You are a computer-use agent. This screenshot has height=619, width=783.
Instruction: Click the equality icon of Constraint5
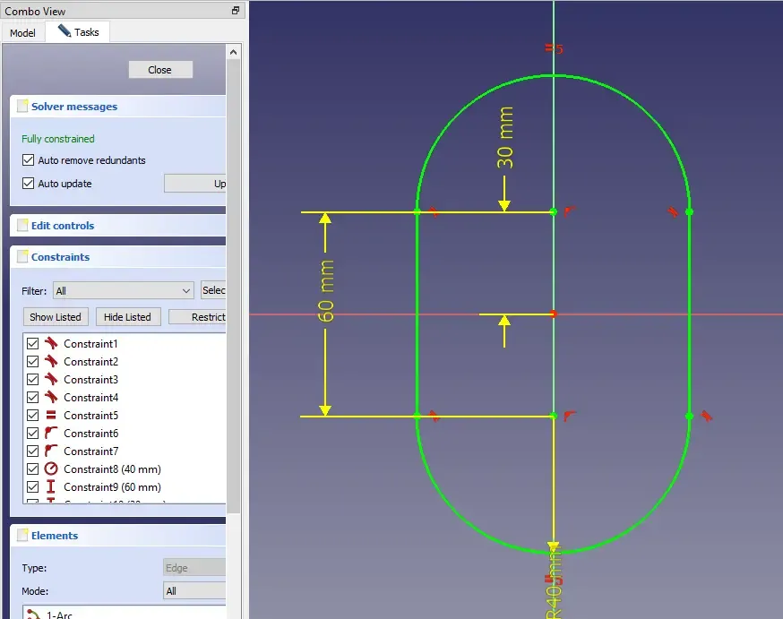tap(51, 415)
